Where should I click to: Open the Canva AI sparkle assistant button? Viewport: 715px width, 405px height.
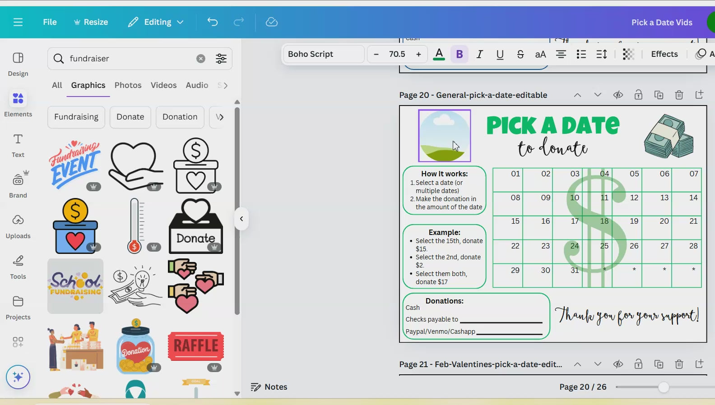pyautogui.click(x=18, y=377)
